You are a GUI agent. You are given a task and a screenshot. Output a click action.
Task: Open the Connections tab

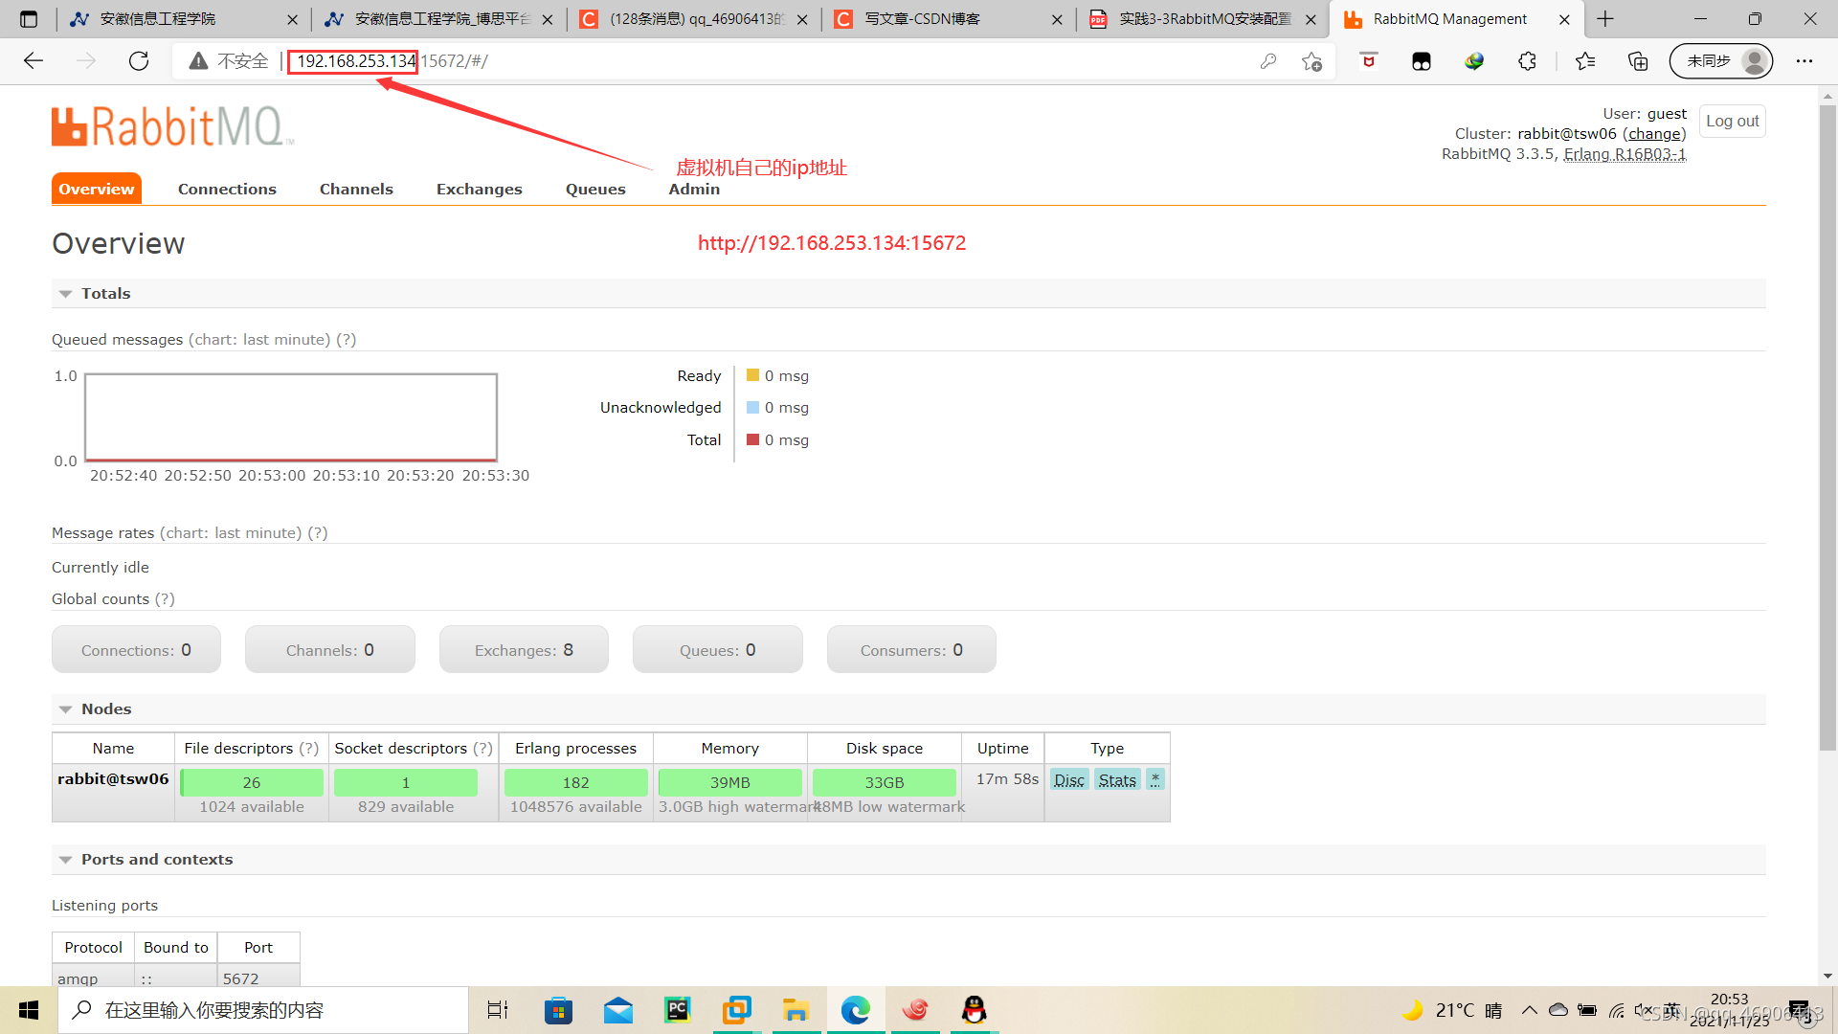tap(227, 189)
